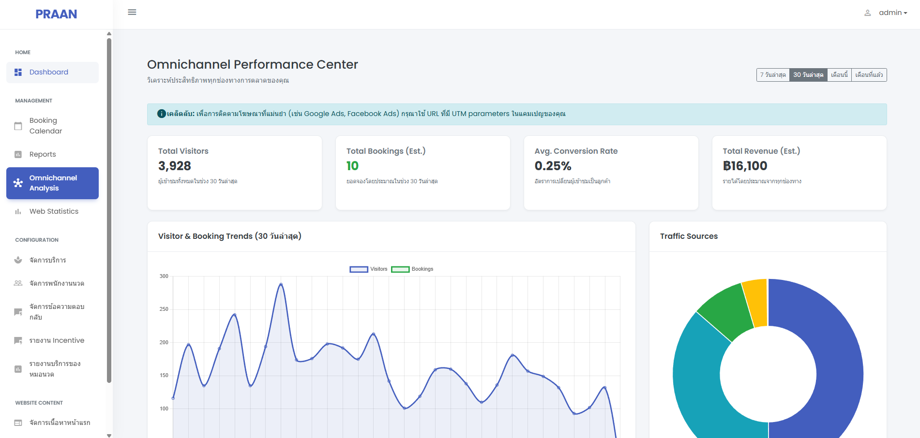Viewport: 920px width, 438px height.
Task: Switch to เดือนที่แล้ว date range
Action: 869,75
